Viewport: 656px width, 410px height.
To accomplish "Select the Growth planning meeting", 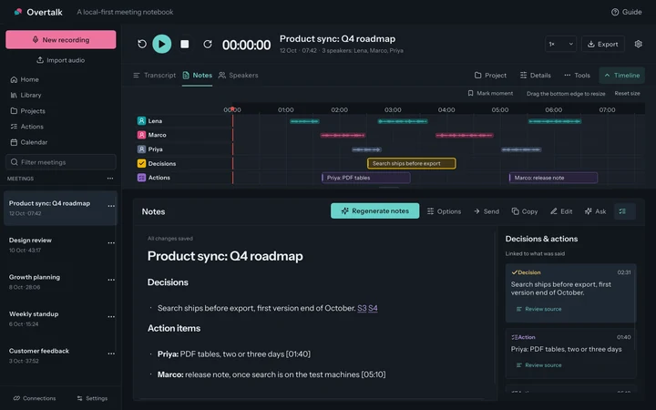I will [x=61, y=282].
